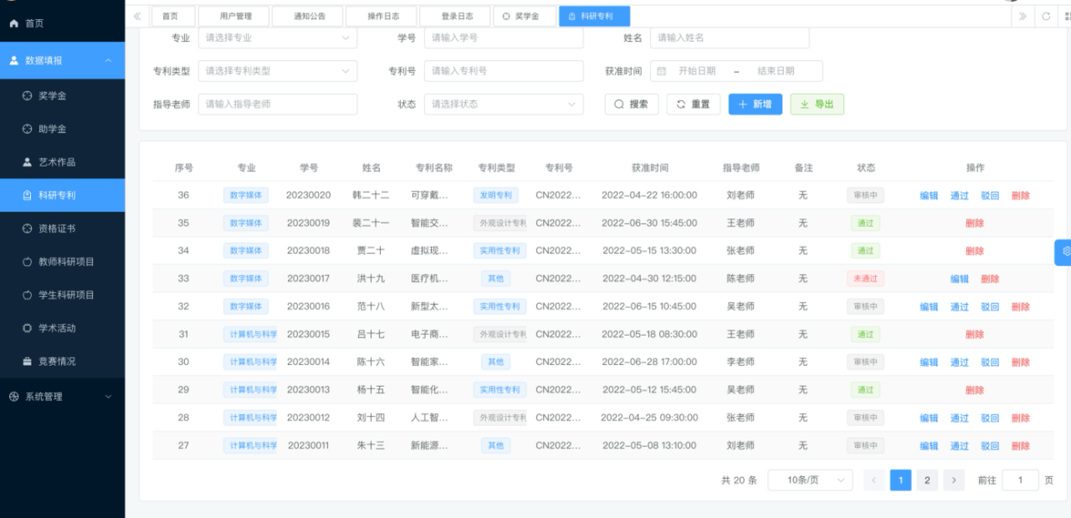This screenshot has width=1071, height=518.
Task: Click 编辑 for row 30
Action: pyautogui.click(x=929, y=362)
